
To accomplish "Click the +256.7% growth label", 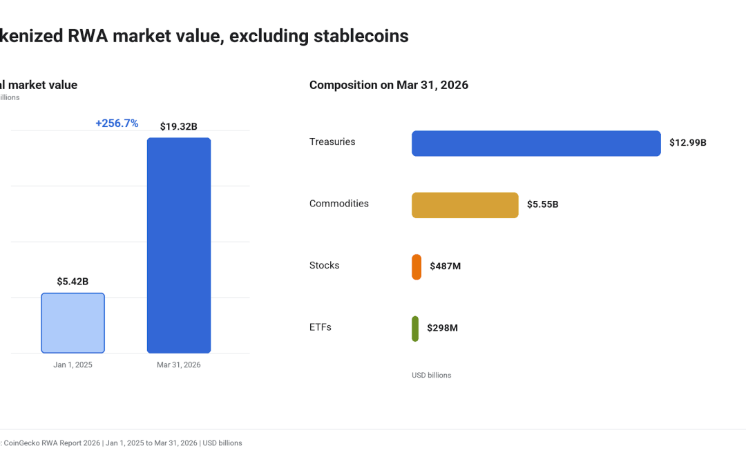I will tap(117, 123).
